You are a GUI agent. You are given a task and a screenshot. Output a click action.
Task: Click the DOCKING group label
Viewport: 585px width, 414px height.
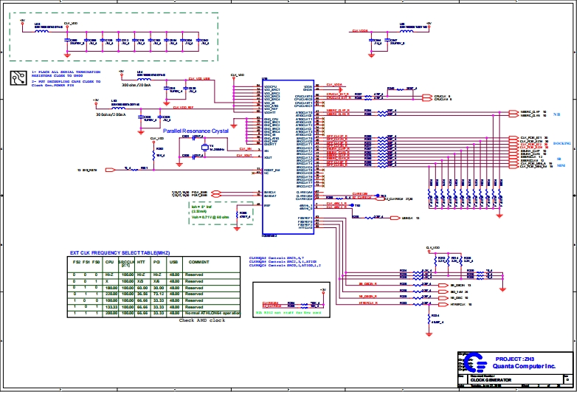pyautogui.click(x=562, y=142)
